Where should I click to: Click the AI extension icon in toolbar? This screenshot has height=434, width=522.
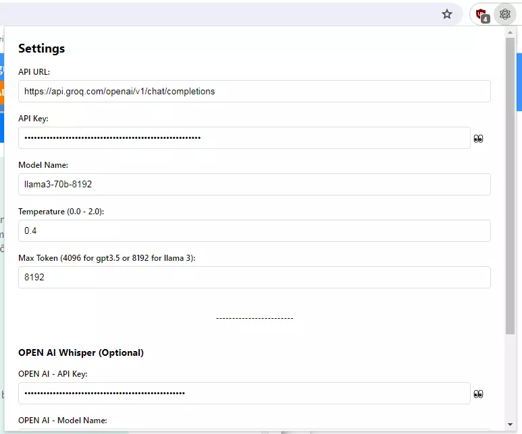(x=505, y=14)
